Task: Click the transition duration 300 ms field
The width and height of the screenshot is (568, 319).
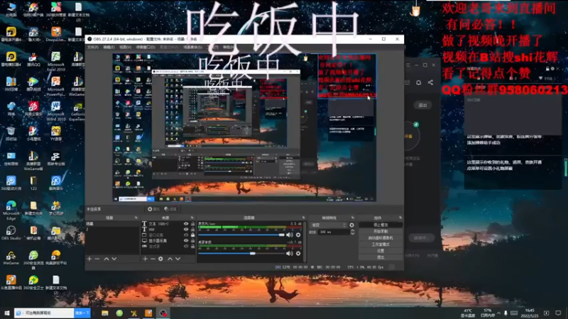Action: coord(333,232)
